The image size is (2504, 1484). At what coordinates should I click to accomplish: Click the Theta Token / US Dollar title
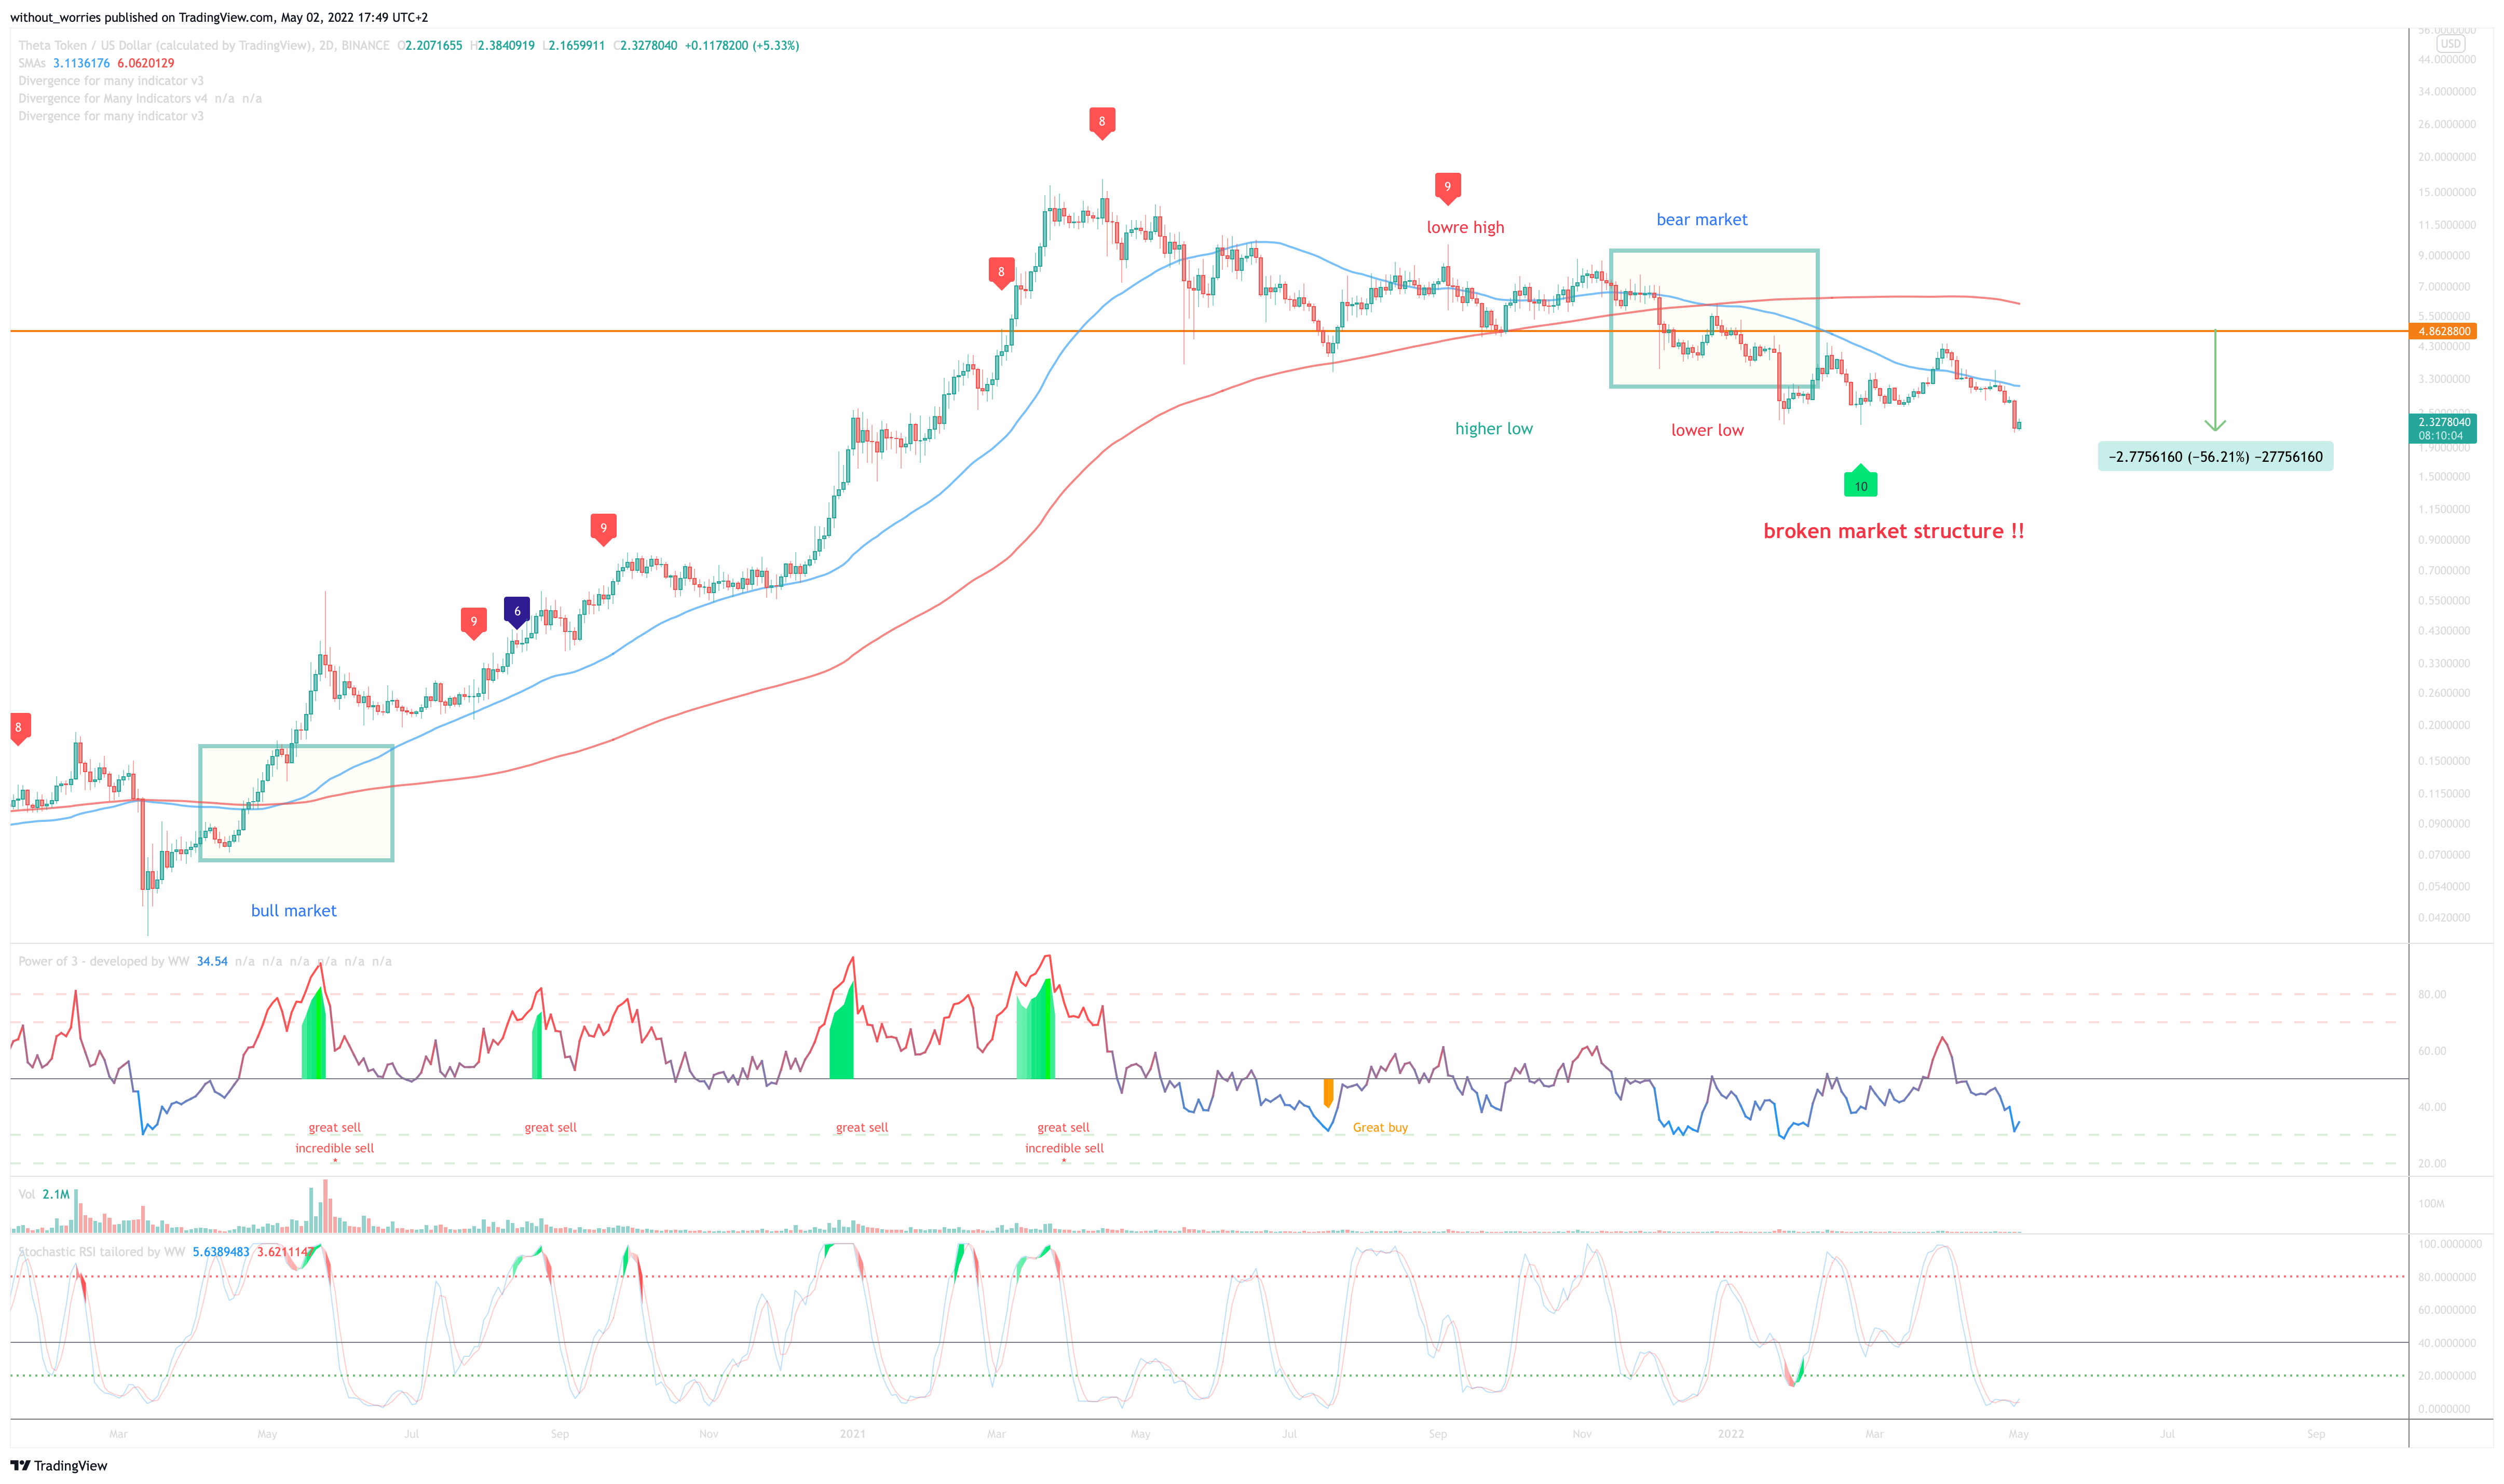[x=165, y=46]
